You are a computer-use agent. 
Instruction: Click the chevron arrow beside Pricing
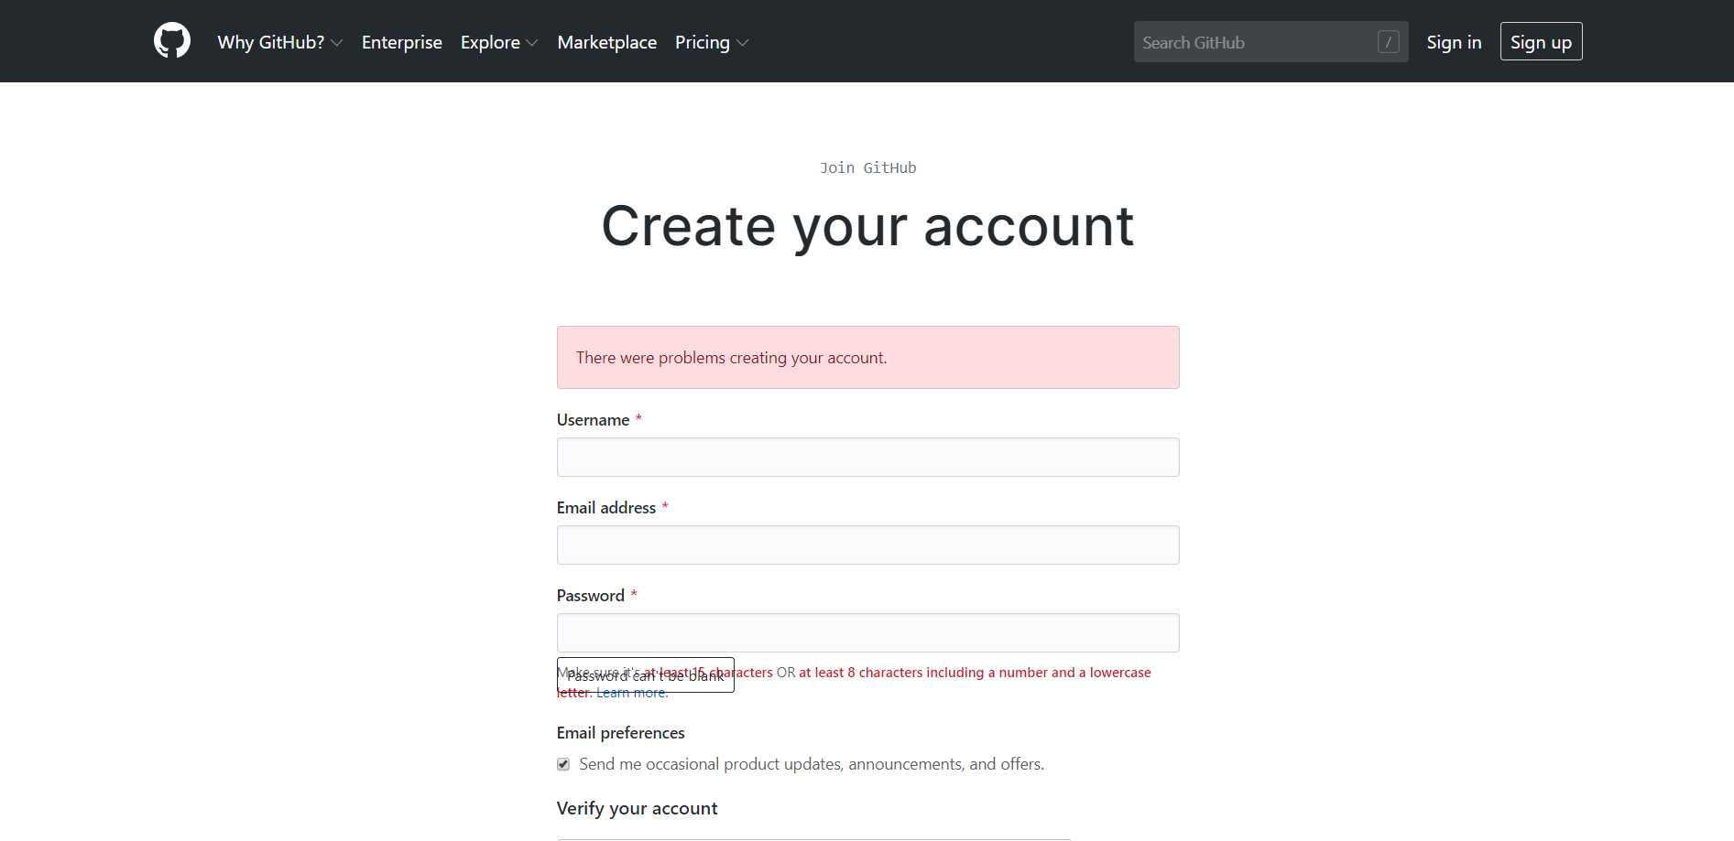point(742,43)
